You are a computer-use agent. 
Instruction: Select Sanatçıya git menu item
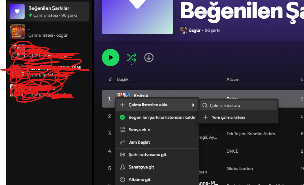(157, 167)
